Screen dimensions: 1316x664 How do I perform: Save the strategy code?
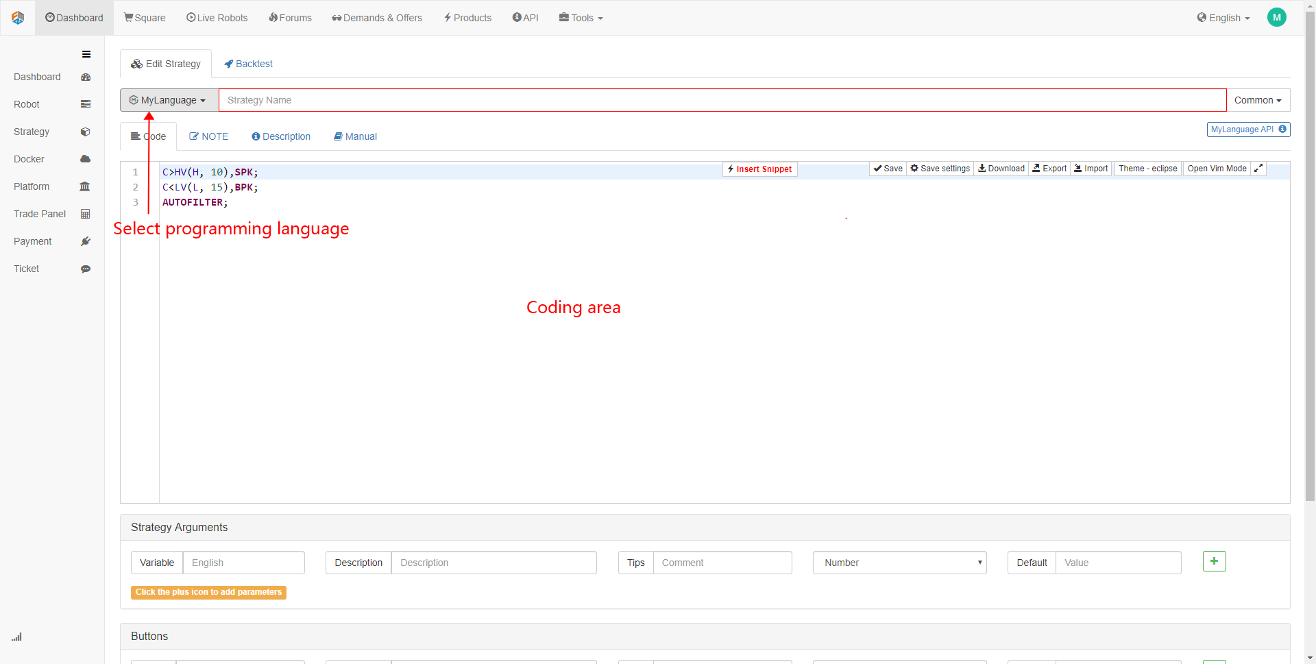pos(888,169)
